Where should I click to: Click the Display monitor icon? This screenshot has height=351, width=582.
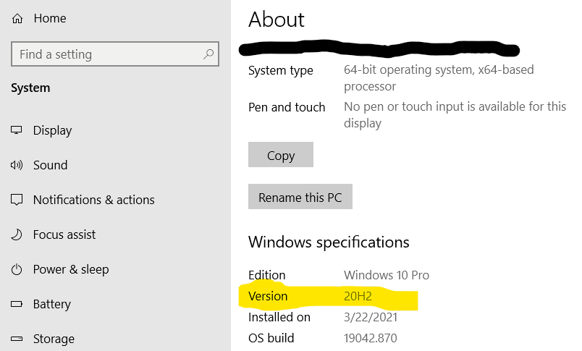(17, 130)
